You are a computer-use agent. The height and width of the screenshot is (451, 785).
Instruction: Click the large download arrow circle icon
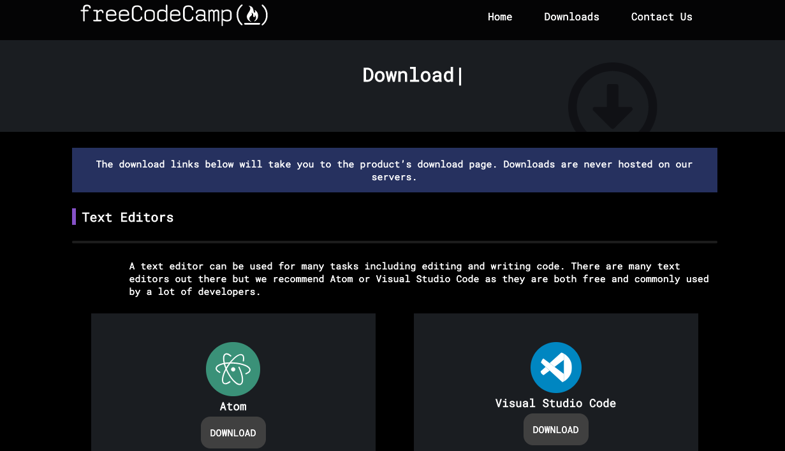(x=612, y=102)
